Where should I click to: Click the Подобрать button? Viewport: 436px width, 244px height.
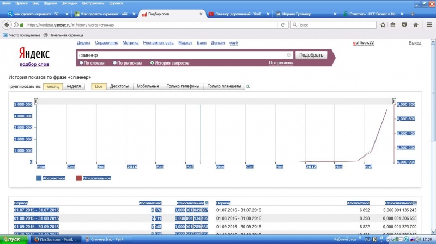point(311,55)
